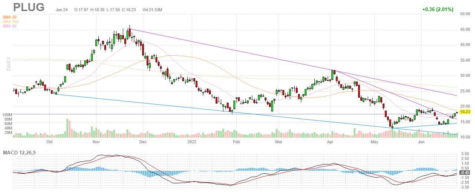Screen dimensions: 475x193
Task: Jump to Dec on the time axis
Action: pos(143,142)
